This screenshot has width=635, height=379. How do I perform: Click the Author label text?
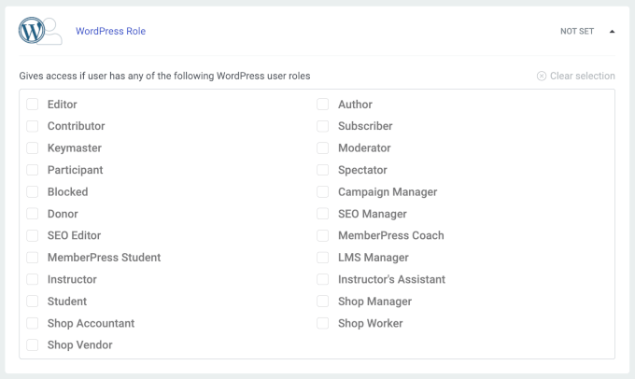click(355, 105)
